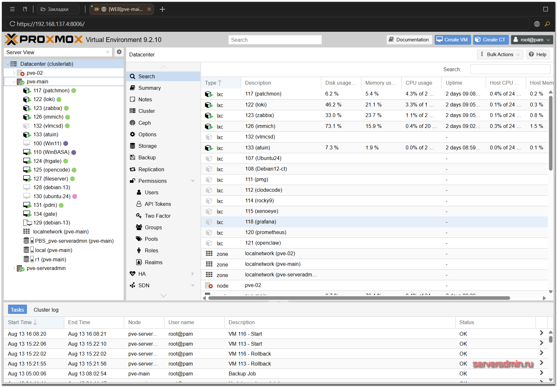Open the Bulk Actions dropdown
Image resolution: width=557 pixels, height=387 pixels.
(500, 55)
